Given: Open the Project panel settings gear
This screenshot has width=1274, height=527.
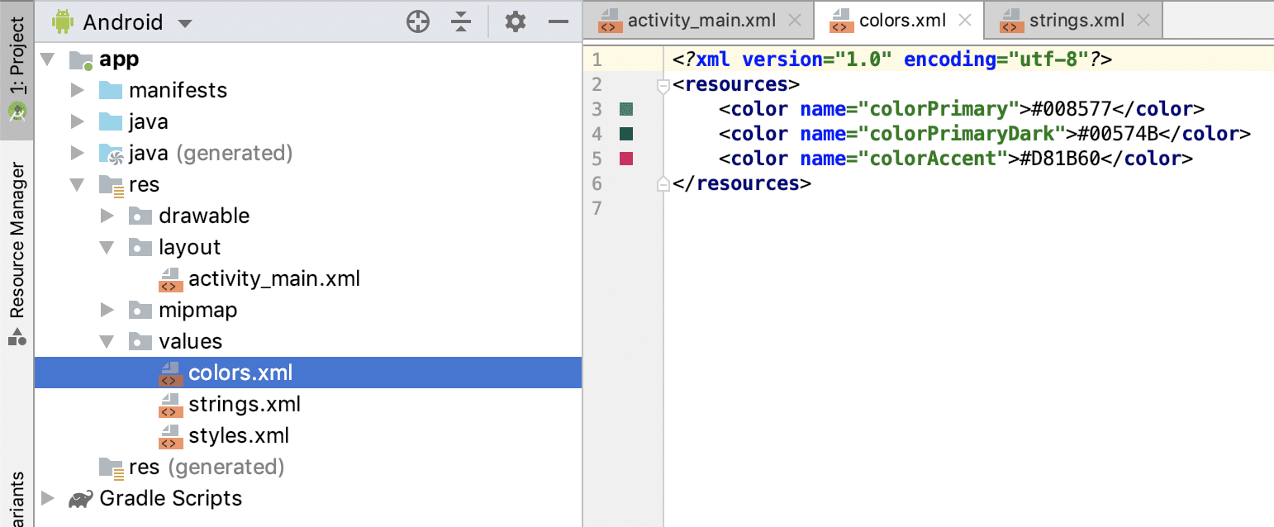Looking at the screenshot, I should click(515, 21).
